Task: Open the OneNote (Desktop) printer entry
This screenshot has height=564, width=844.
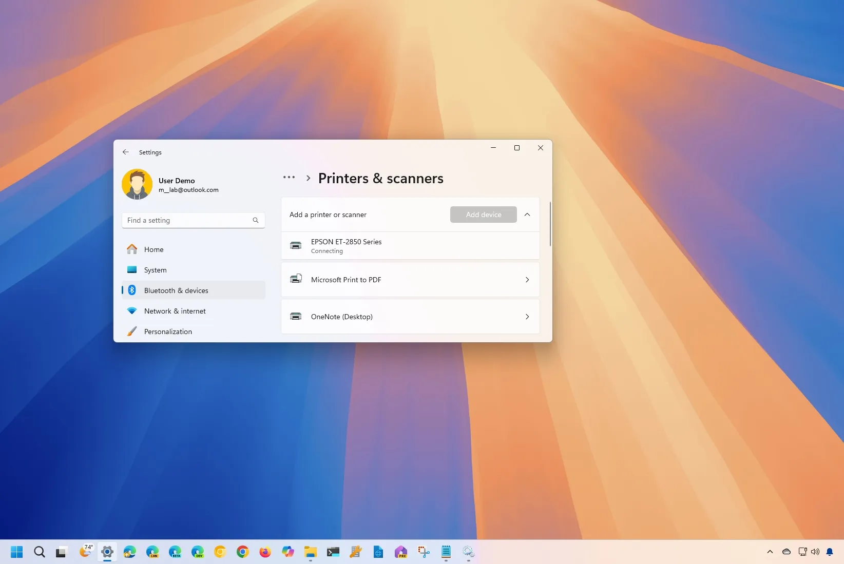Action: pos(410,316)
